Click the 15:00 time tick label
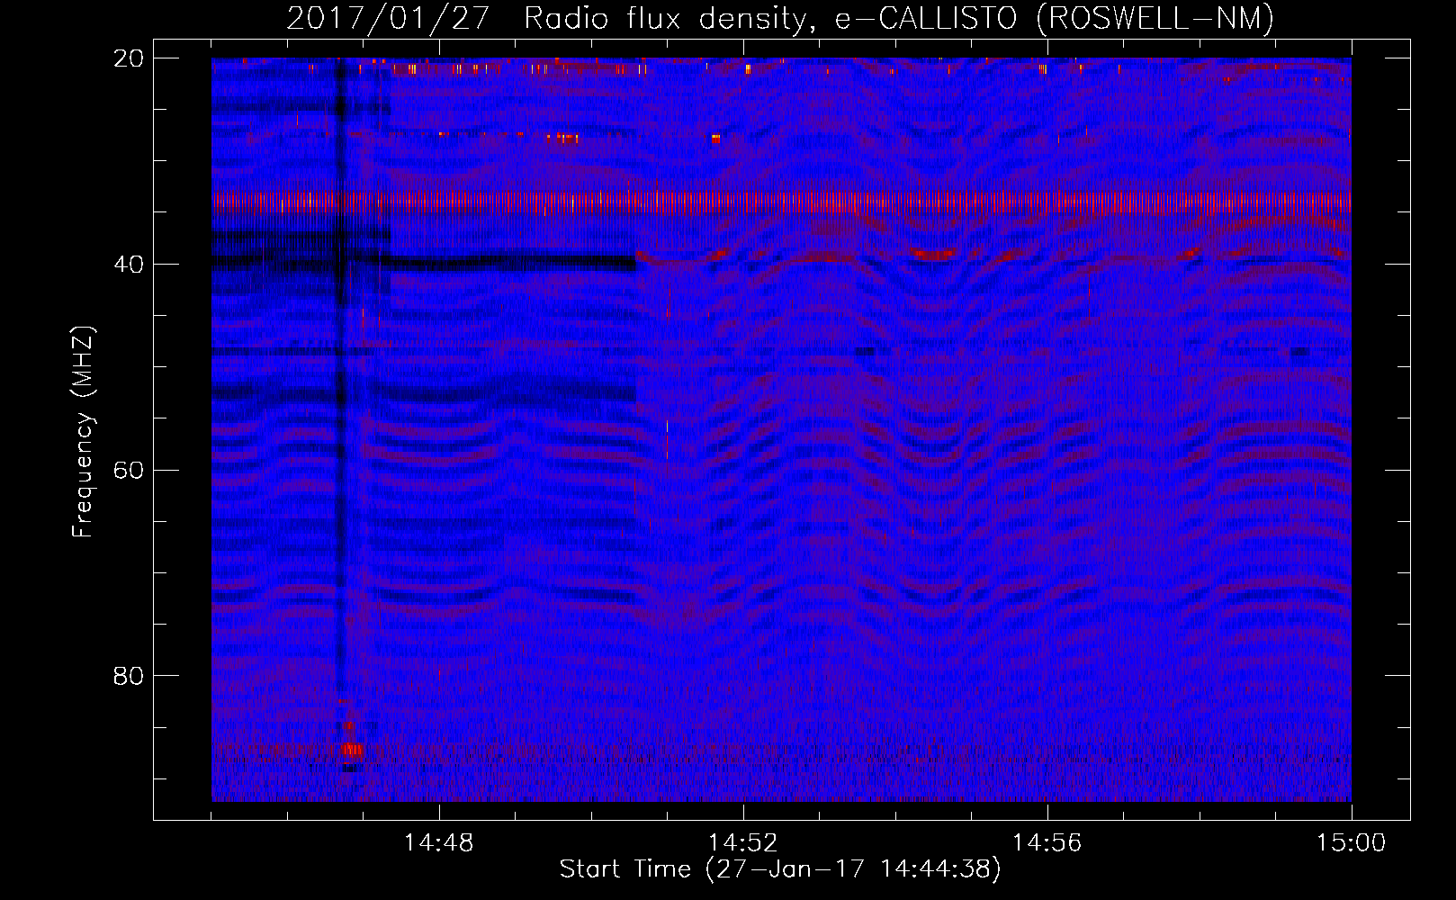1456x900 pixels. click(x=1352, y=843)
